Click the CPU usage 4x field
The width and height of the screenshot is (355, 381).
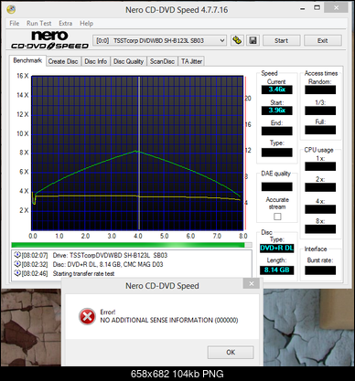pos(320,209)
